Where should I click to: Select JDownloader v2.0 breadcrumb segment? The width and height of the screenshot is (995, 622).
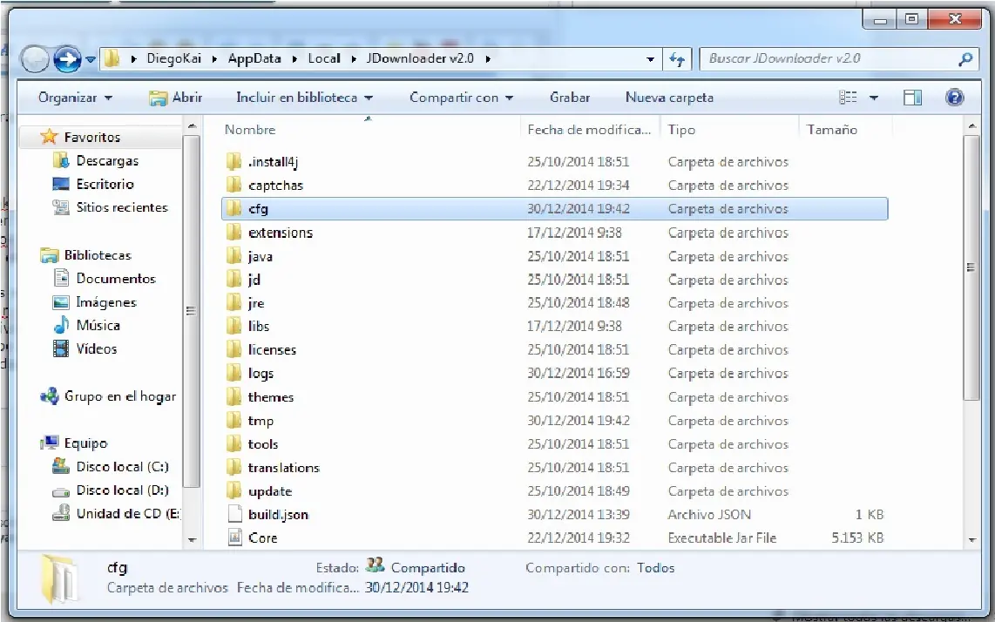(x=420, y=58)
